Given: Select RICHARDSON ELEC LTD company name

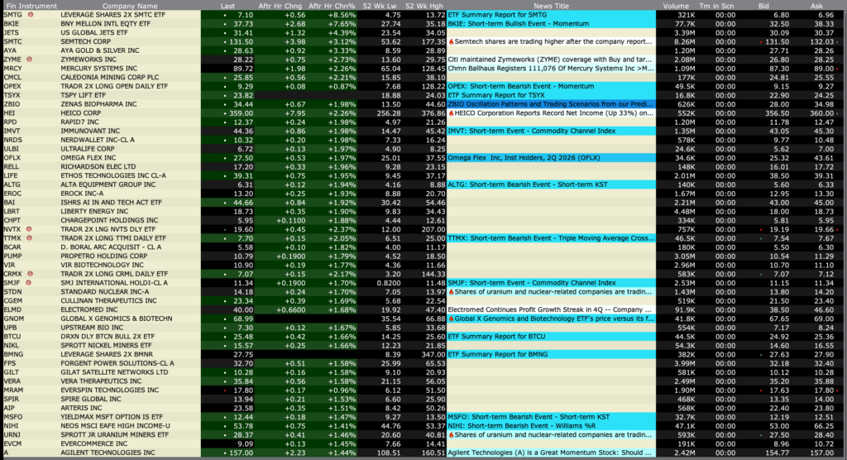Looking at the screenshot, I should [98, 166].
